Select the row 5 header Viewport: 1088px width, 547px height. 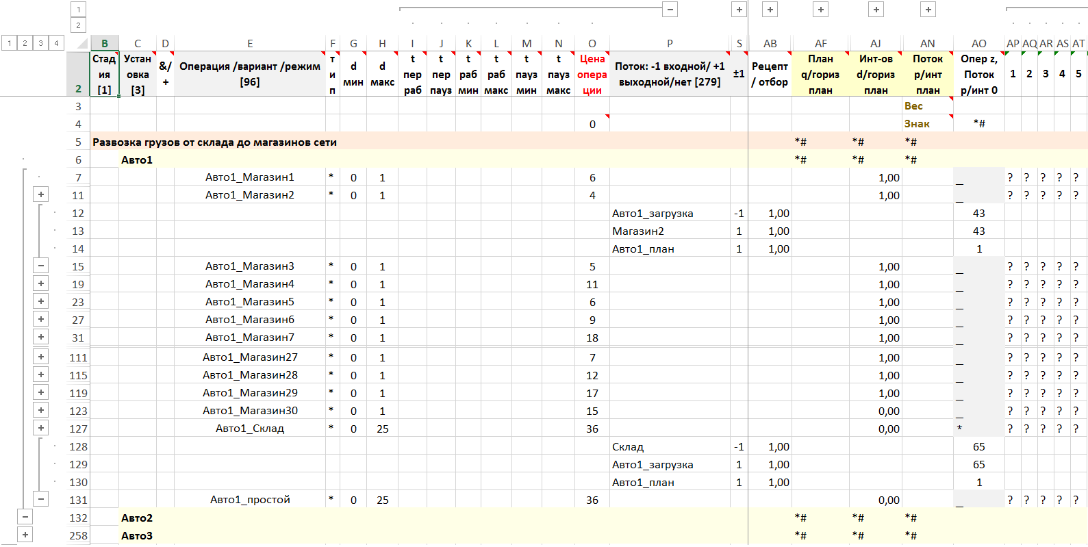click(x=78, y=142)
